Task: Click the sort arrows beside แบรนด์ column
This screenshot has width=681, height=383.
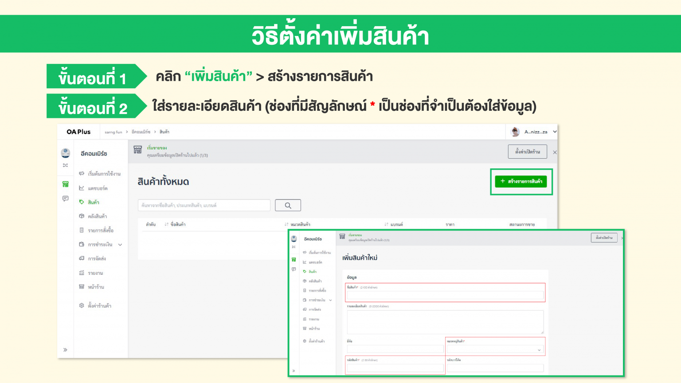Action: [x=386, y=225]
